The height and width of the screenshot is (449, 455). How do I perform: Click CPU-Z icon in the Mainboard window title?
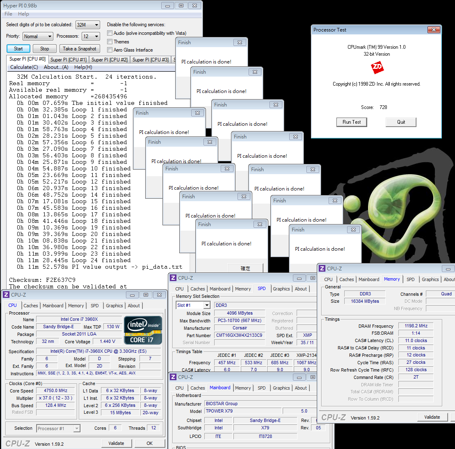(x=173, y=377)
